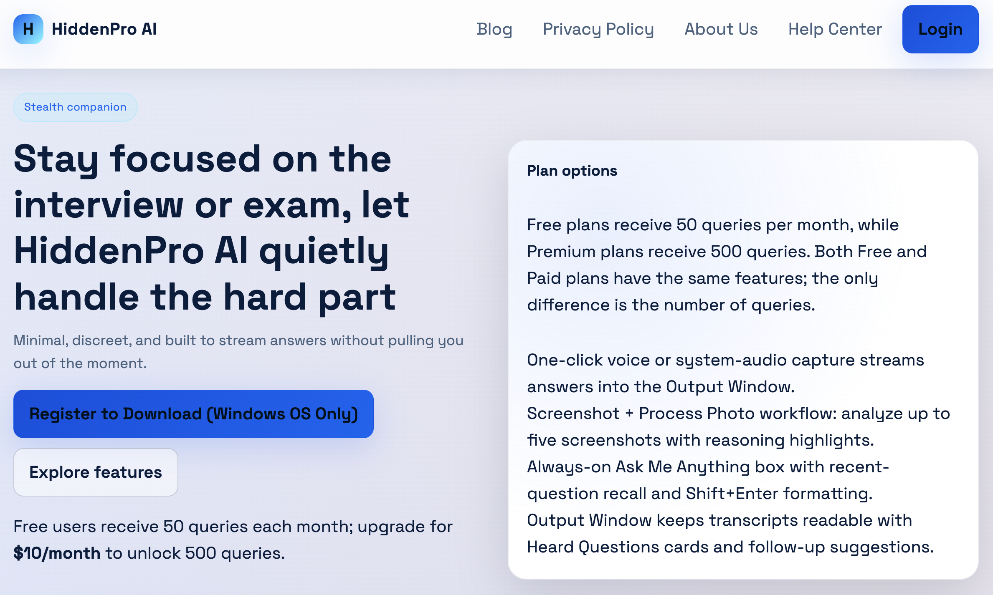This screenshot has height=595, width=993.
Task: Click the Stealth companion badge
Action: coord(75,107)
